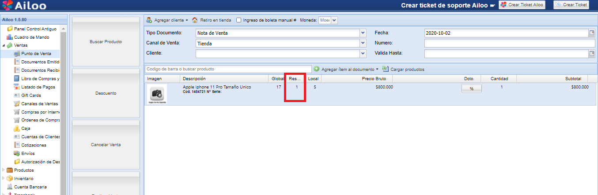Click the Cliente combo box field
The height and width of the screenshot is (195, 598).
(x=278, y=53)
